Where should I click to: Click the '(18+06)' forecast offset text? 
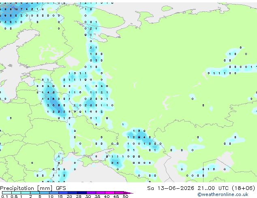point(244,188)
